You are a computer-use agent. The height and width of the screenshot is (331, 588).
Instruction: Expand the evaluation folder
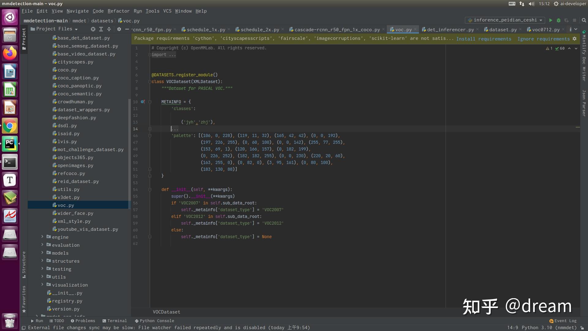(42, 245)
